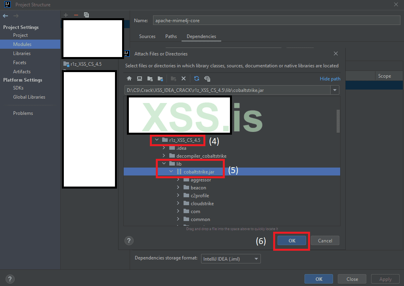
Task: Select the cobaltstrike.jar row
Action: pyautogui.click(x=232, y=172)
